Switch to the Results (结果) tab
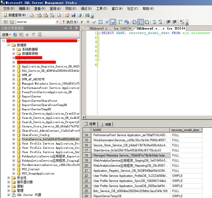This screenshot has height=198, width=212. pos(90,124)
